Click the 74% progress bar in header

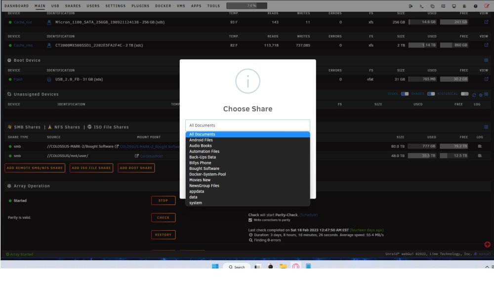coord(247,5)
